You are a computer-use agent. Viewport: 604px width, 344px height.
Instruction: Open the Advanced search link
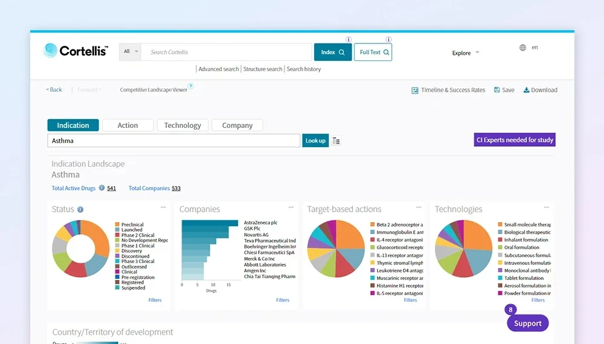tap(219, 69)
